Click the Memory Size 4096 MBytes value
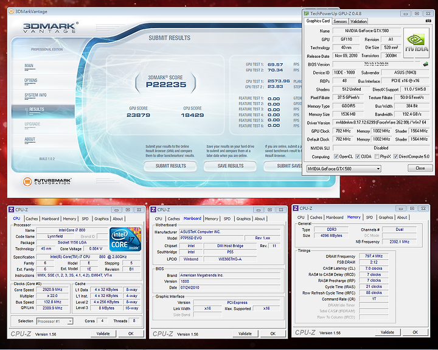This screenshot has height=350, width=438. coord(332,236)
